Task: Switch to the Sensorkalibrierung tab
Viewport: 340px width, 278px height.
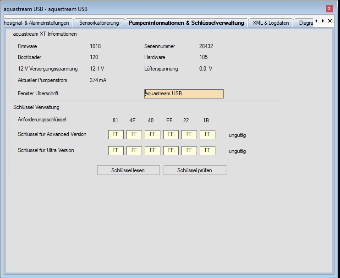Action: [x=99, y=23]
